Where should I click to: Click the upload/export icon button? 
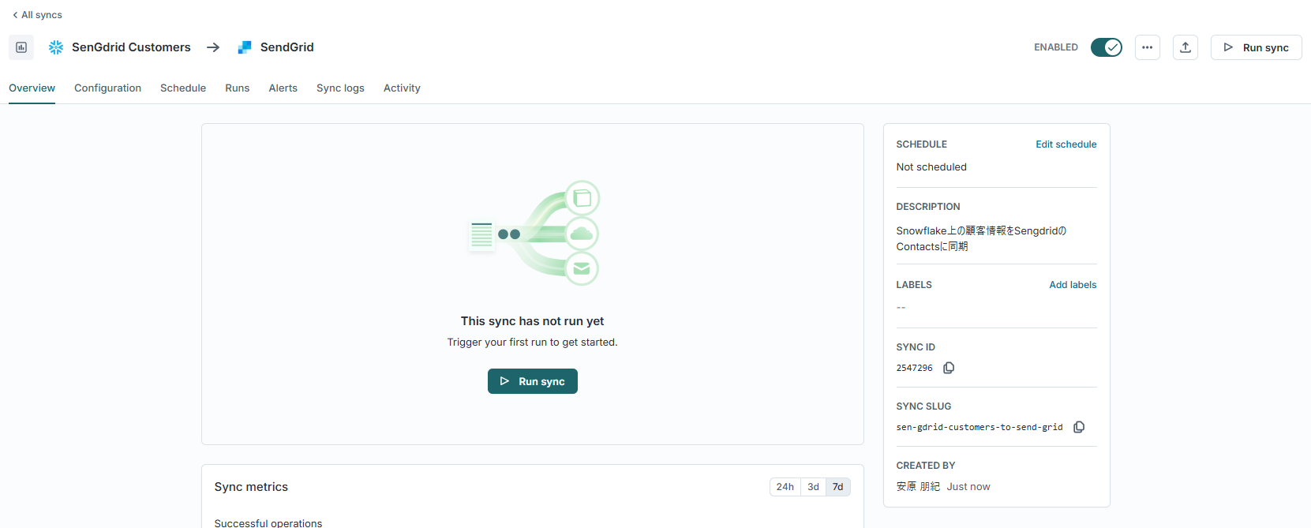1186,47
